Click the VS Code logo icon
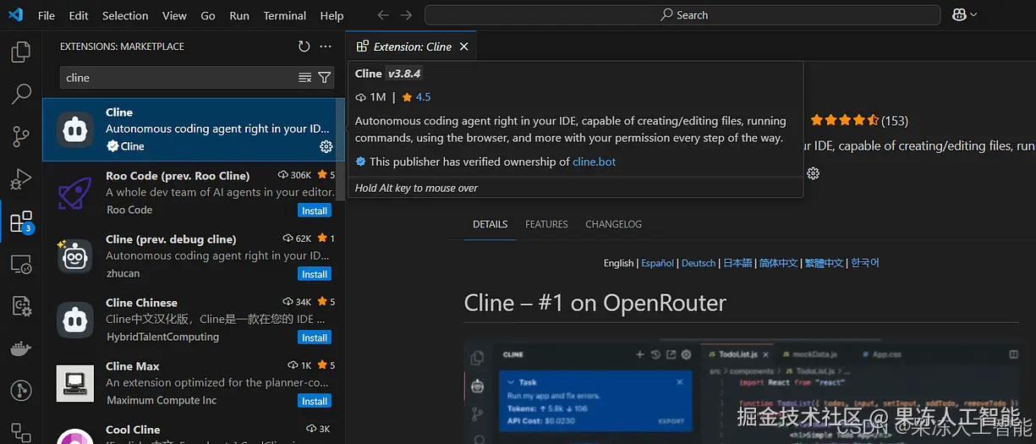Image resolution: width=1036 pixels, height=444 pixels. click(15, 15)
